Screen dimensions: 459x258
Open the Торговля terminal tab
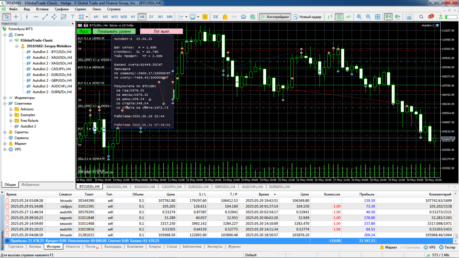[x=16, y=247]
